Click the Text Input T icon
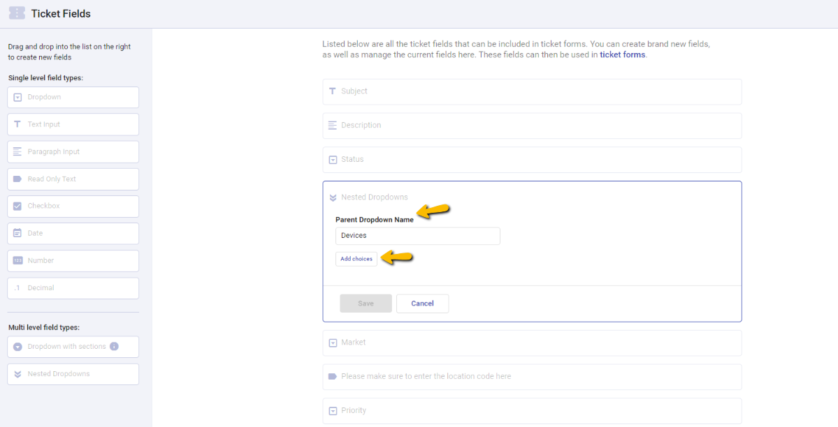838x427 pixels. point(17,124)
